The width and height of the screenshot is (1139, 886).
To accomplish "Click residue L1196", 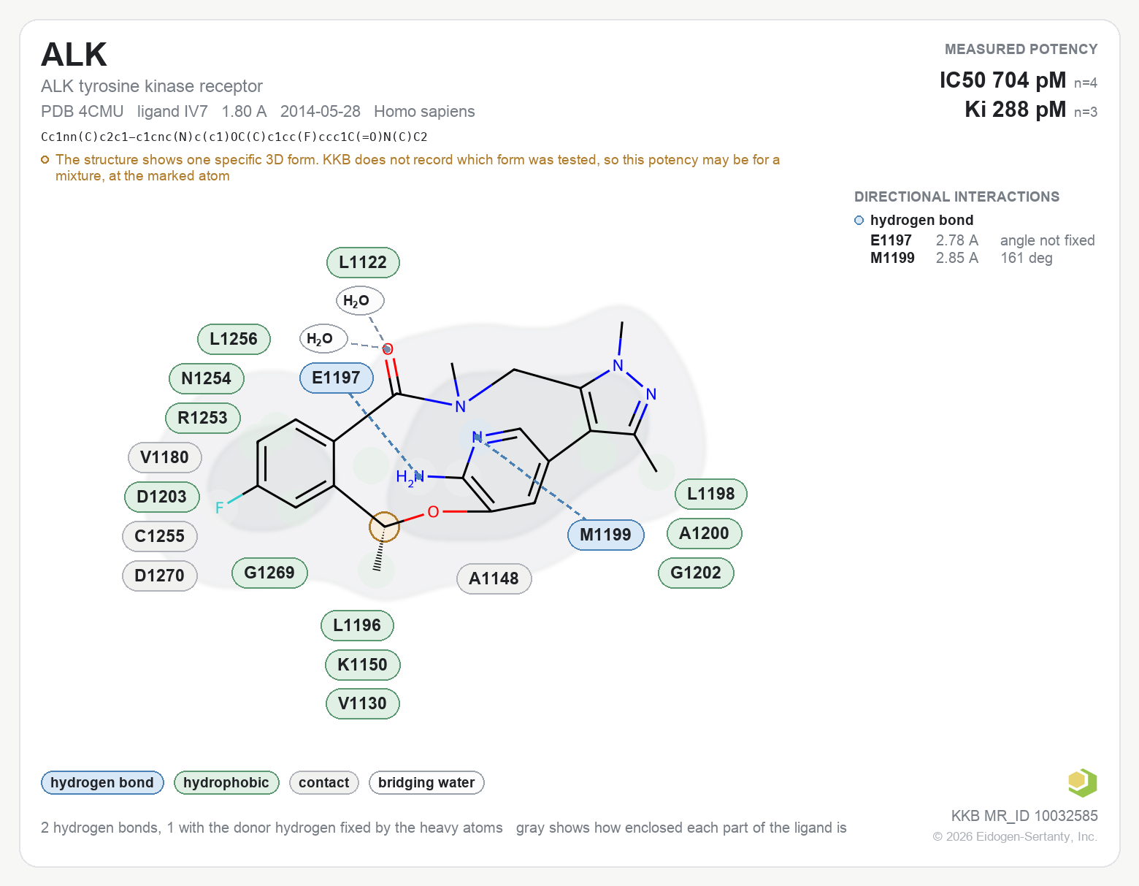I will pyautogui.click(x=357, y=625).
